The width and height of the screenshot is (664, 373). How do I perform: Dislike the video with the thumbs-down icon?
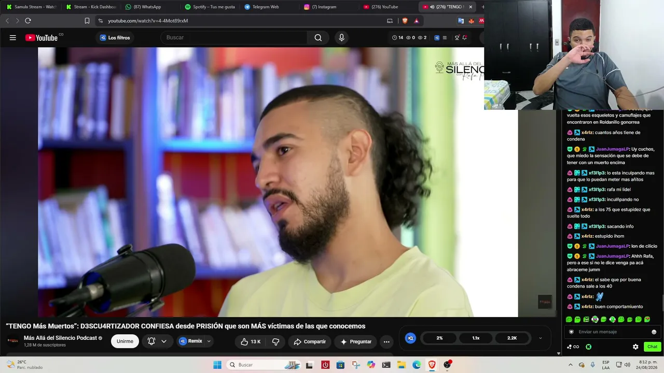276,341
